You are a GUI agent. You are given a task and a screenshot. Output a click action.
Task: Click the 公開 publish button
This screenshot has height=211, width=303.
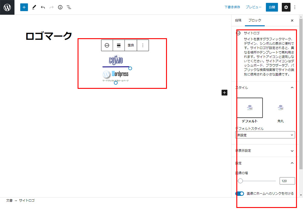pyautogui.click(x=272, y=7)
